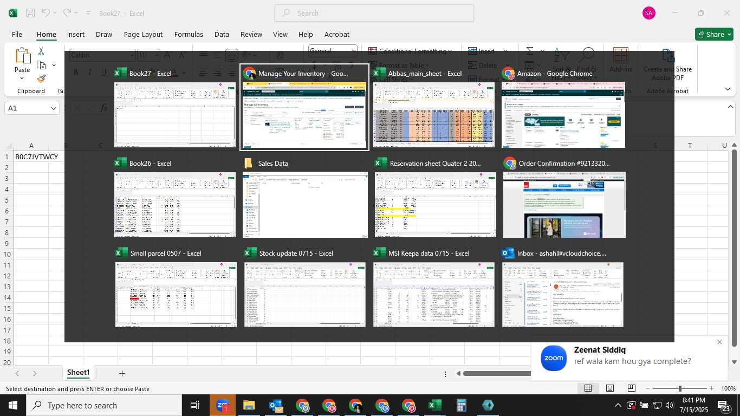Select the Format Painter brush
Screen dimensions: 740x416
point(41,79)
